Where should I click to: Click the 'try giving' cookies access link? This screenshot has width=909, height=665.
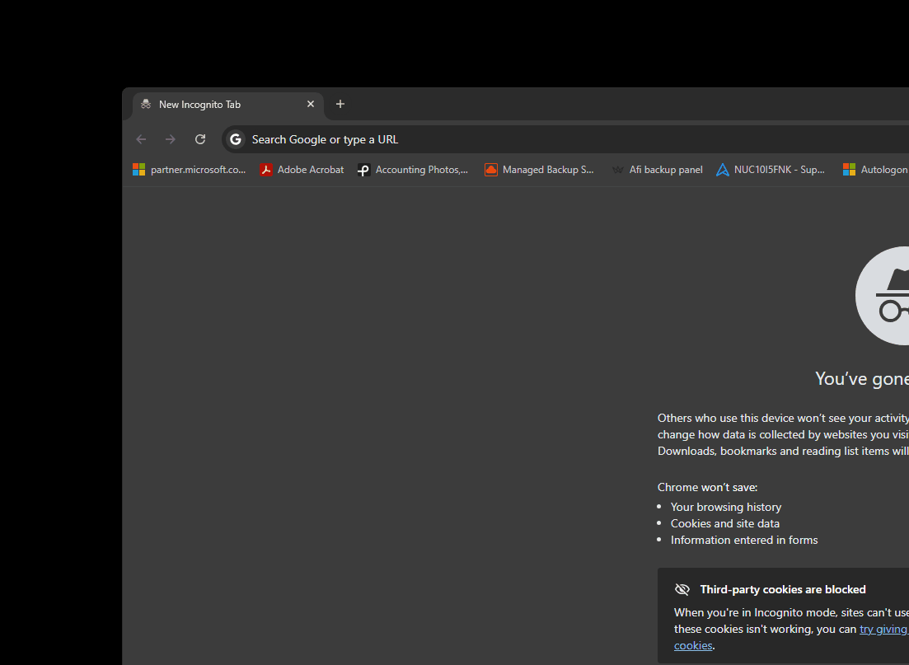(883, 629)
